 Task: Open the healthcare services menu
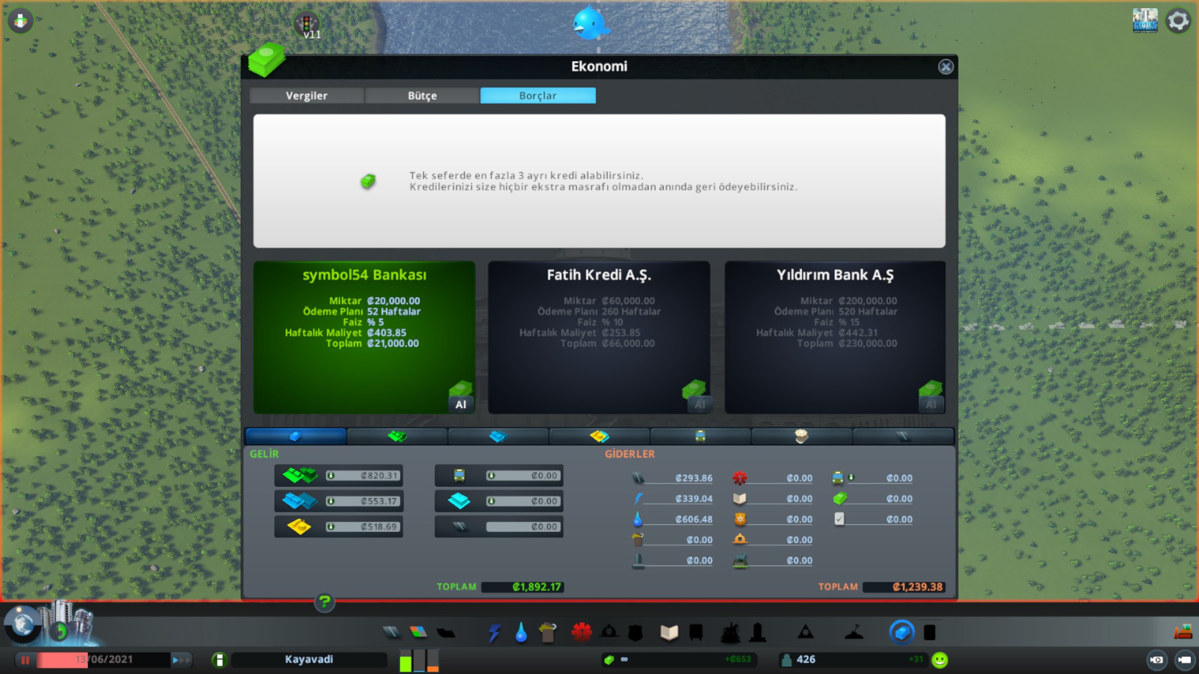[581, 632]
